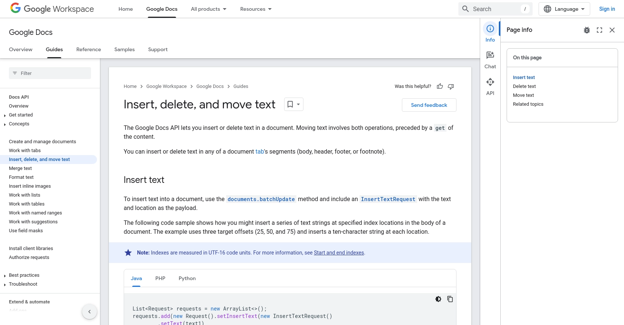The image size is (624, 325).
Task: Open the Language dropdown
Action: point(564,9)
